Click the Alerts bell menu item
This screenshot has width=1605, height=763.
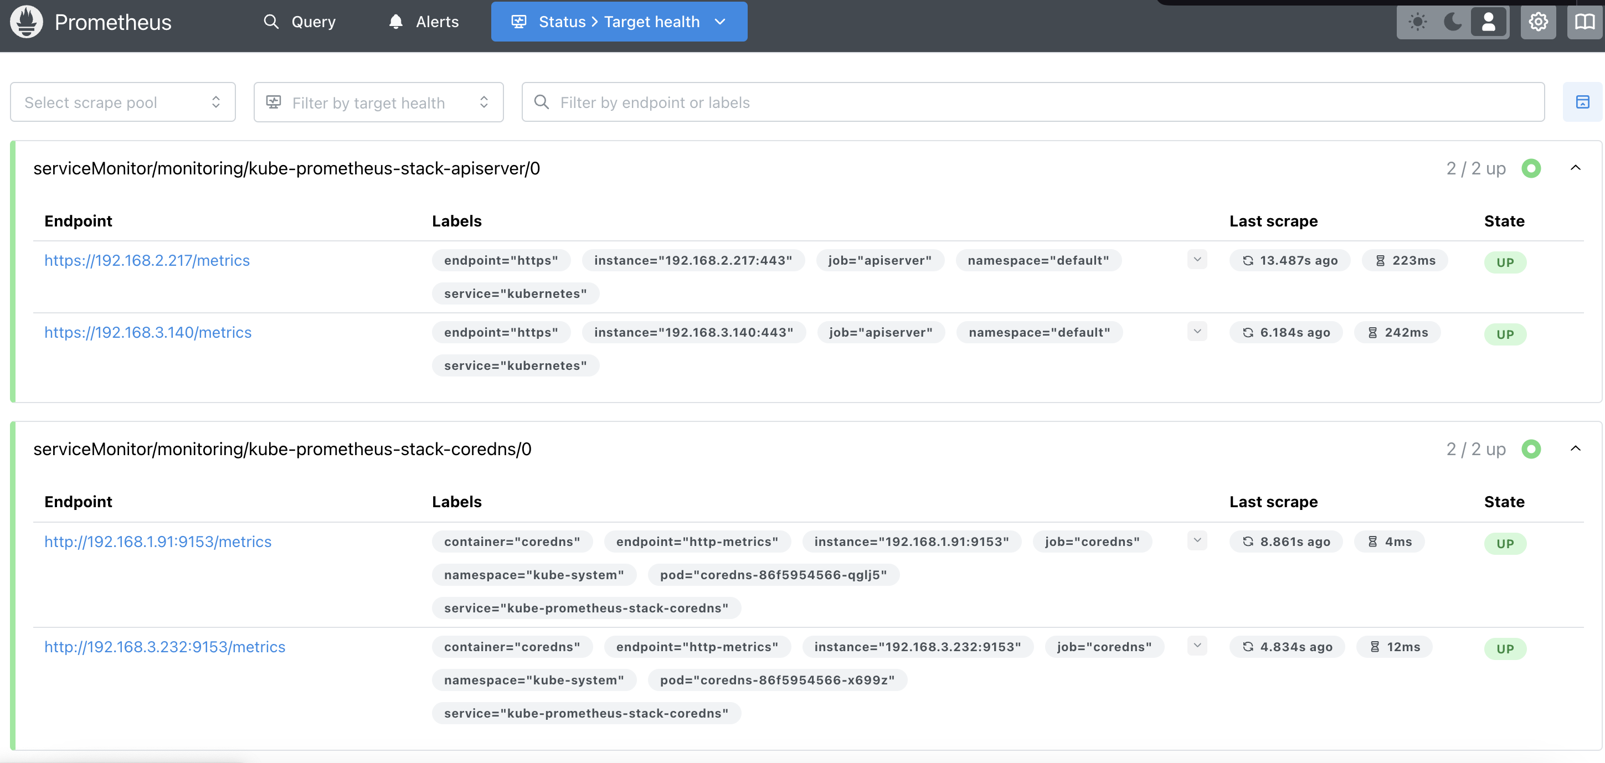[424, 22]
